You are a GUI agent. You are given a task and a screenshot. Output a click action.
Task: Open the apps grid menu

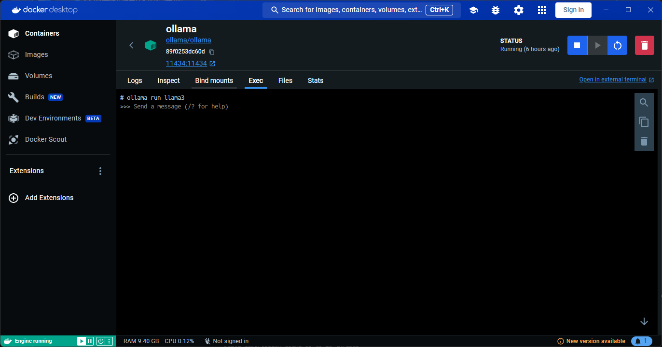(541, 10)
